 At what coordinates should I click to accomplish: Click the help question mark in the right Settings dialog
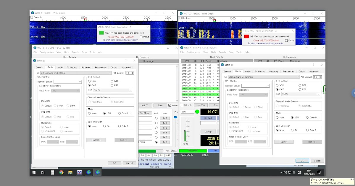click(314, 65)
